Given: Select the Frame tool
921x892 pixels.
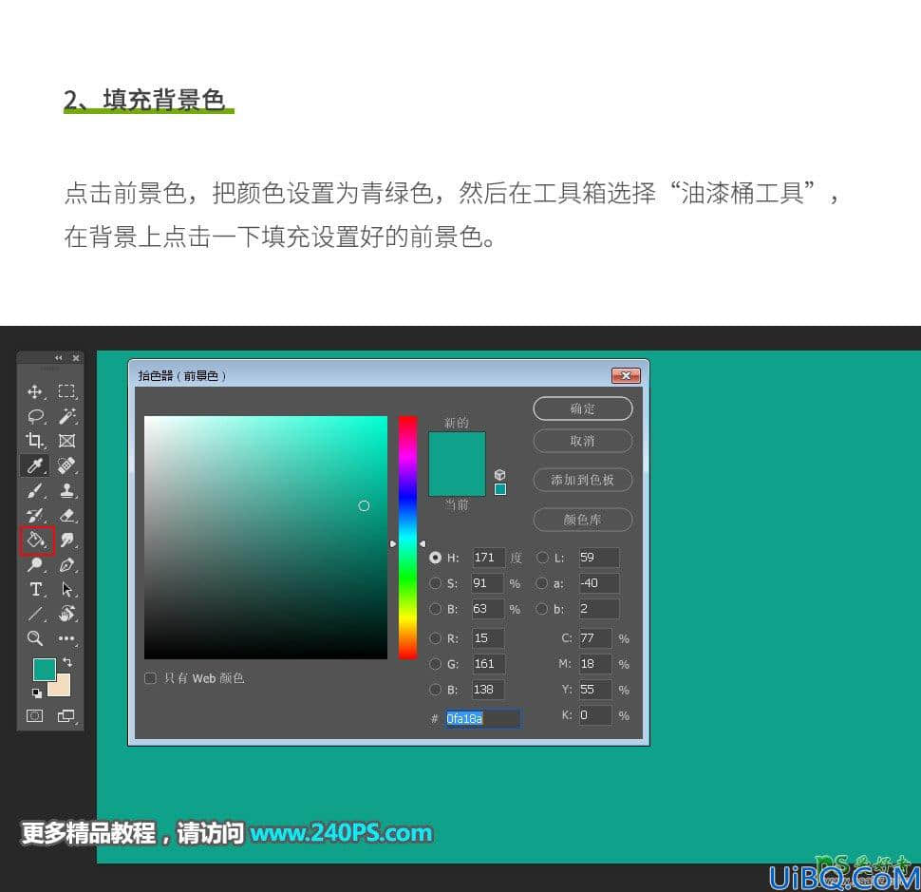Looking at the screenshot, I should click(66, 441).
